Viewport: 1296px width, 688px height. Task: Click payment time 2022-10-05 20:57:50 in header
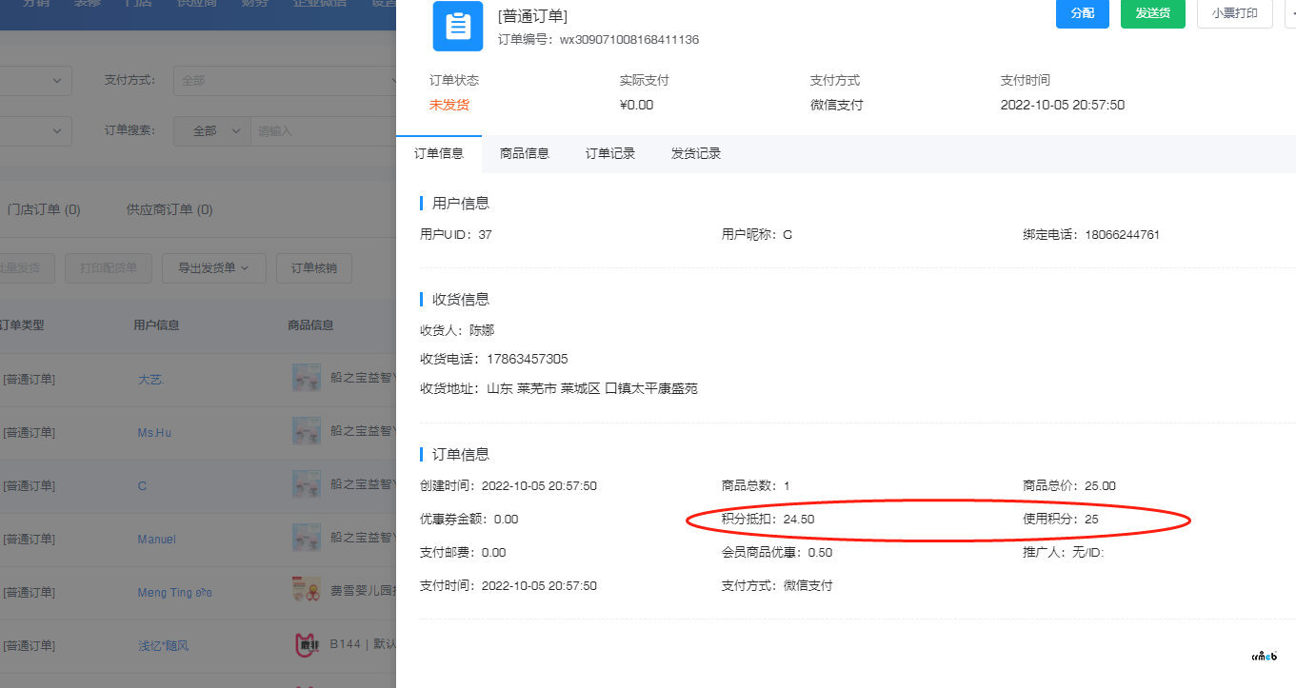coord(1063,105)
